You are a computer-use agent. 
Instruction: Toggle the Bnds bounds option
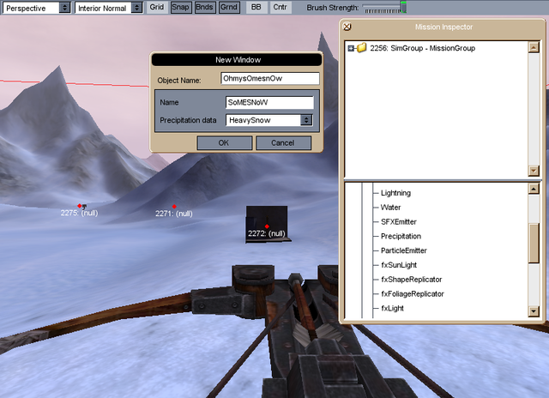click(205, 7)
